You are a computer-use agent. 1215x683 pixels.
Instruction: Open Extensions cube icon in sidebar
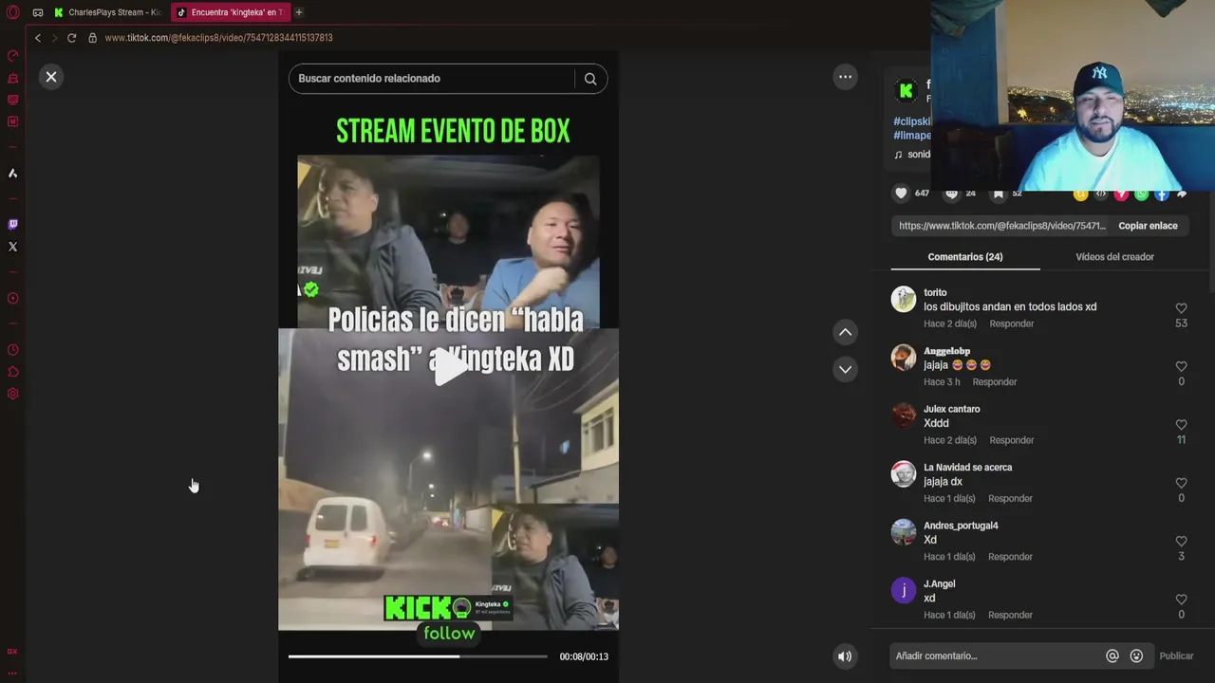pyautogui.click(x=12, y=372)
